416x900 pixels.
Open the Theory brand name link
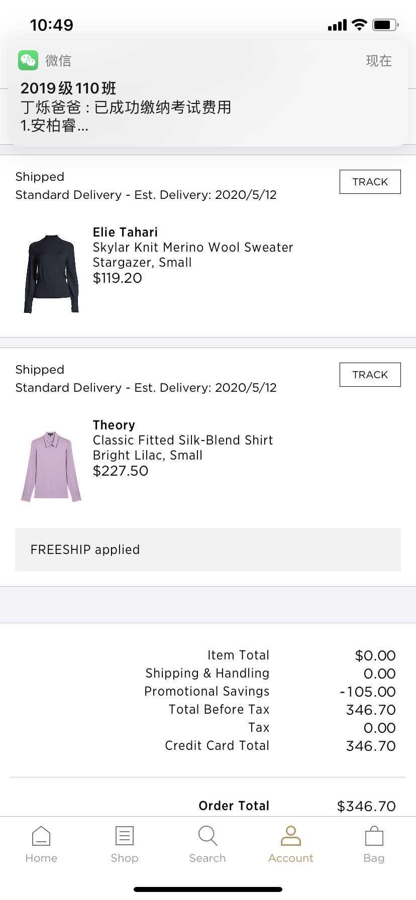[114, 425]
